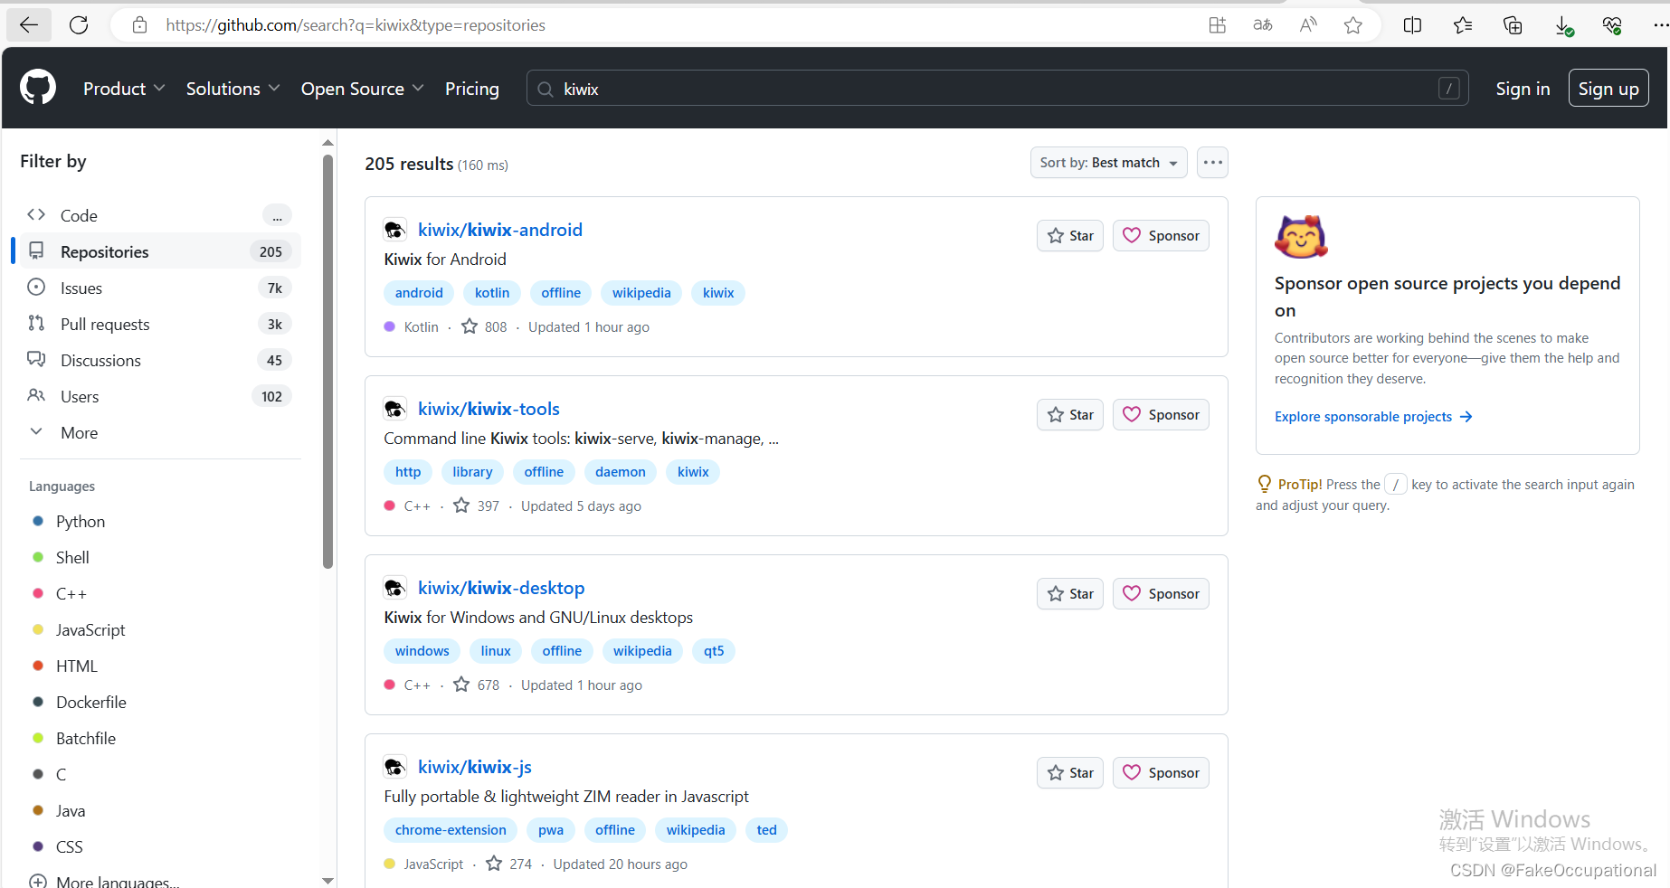Expand the Solutions menu

232,89
